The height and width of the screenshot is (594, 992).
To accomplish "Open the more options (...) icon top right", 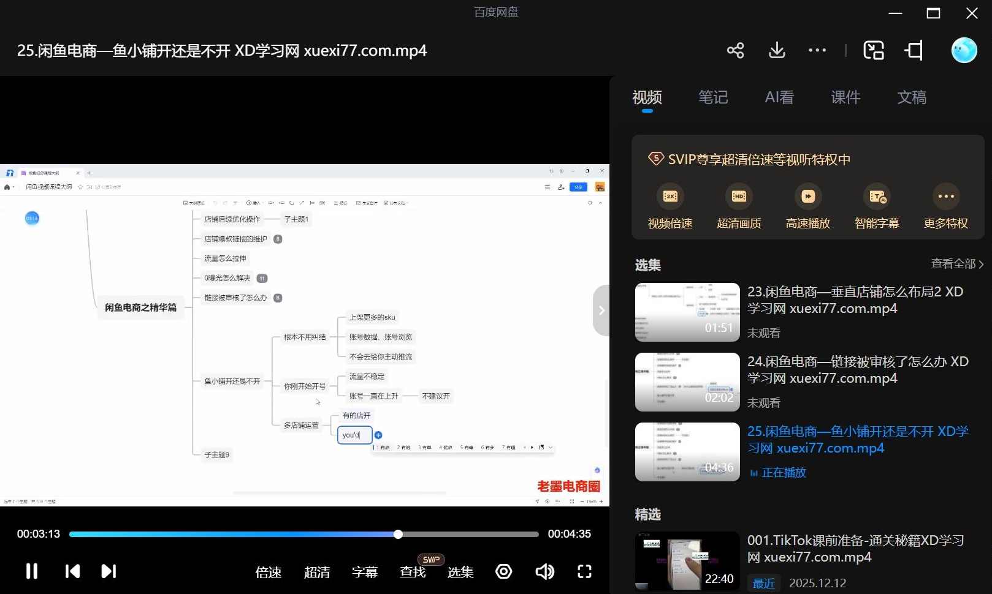I will [817, 50].
